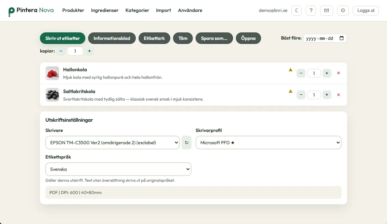Open the Saltlakritskola product thumbnail
387x224 pixels.
tap(52, 95)
